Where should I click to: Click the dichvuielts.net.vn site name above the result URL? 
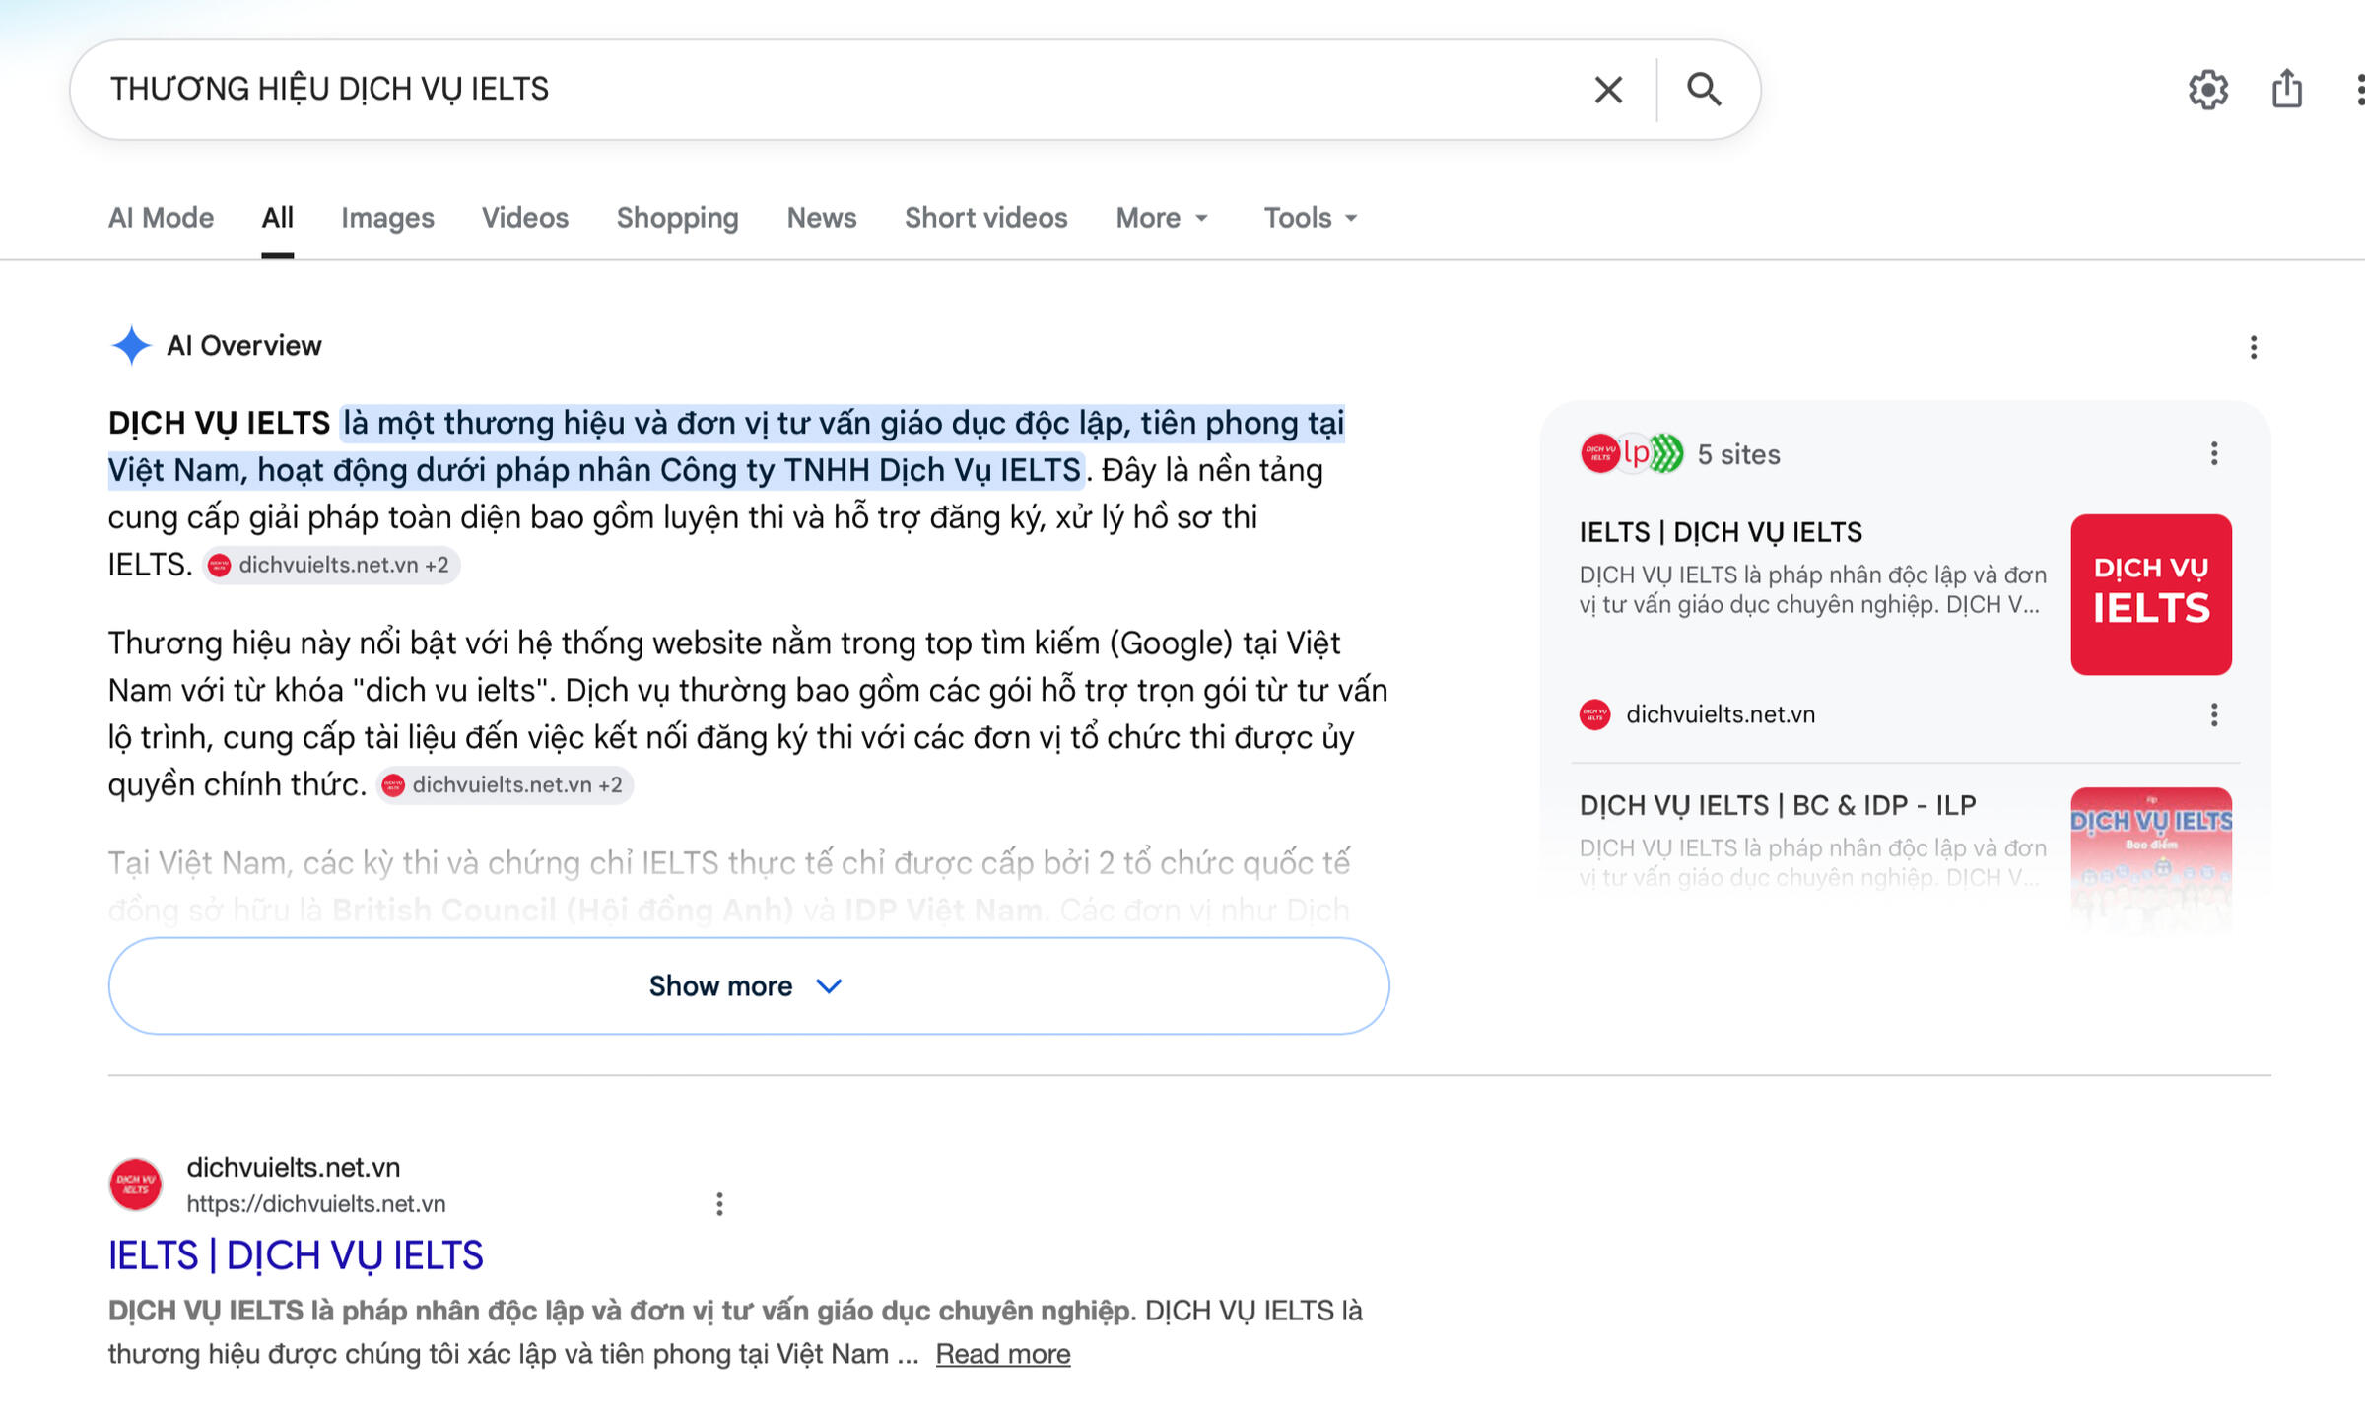[294, 1167]
